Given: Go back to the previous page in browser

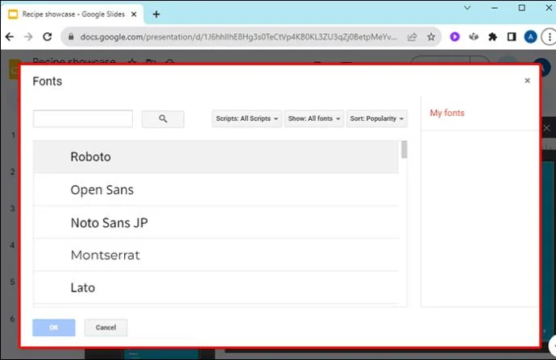Looking at the screenshot, I should click(10, 36).
